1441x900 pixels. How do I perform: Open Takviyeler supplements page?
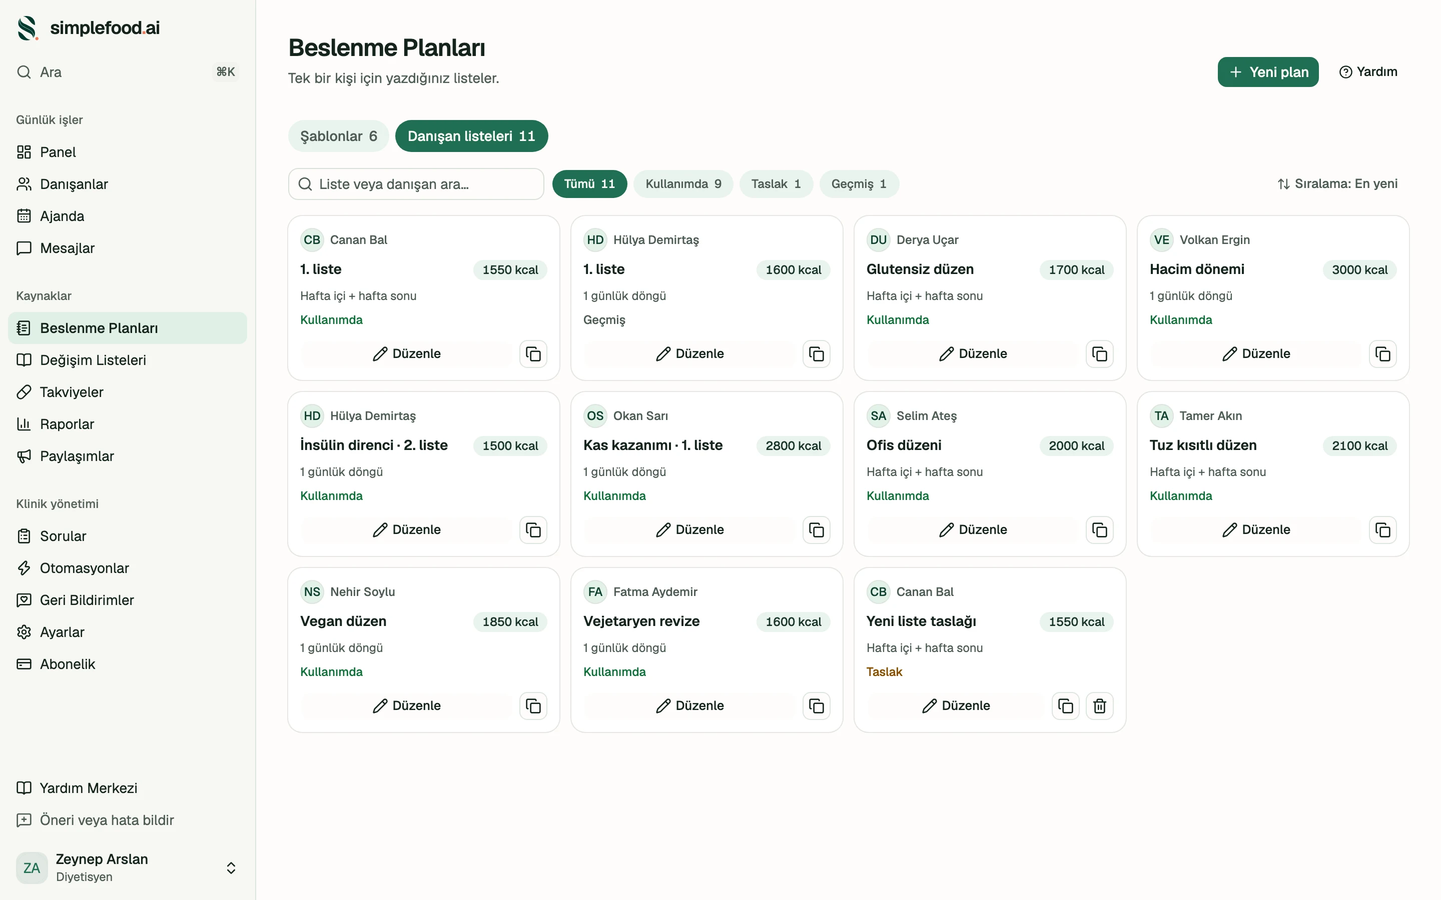(x=128, y=392)
